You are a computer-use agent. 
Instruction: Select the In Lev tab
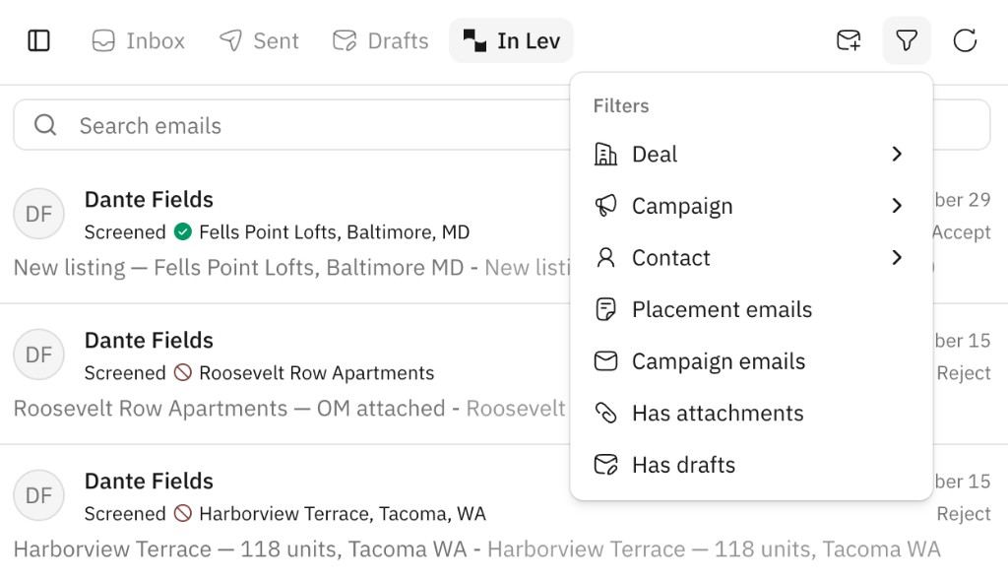511,40
